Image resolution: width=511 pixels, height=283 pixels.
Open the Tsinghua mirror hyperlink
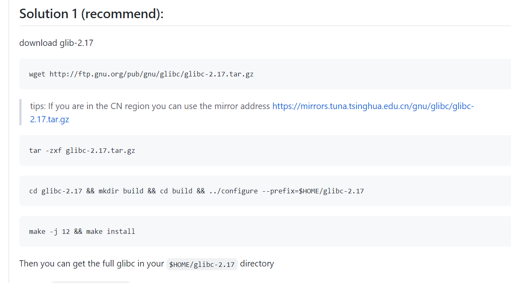coord(373,106)
